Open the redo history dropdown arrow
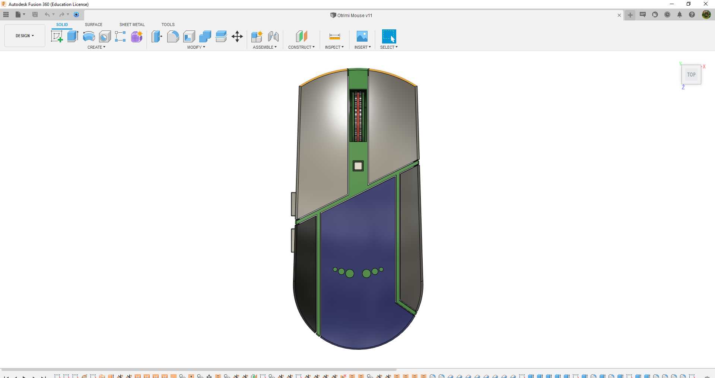 tap(68, 14)
